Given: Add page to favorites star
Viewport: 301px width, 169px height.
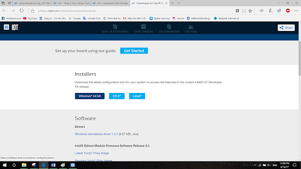Looking at the screenshot, I should (250, 11).
